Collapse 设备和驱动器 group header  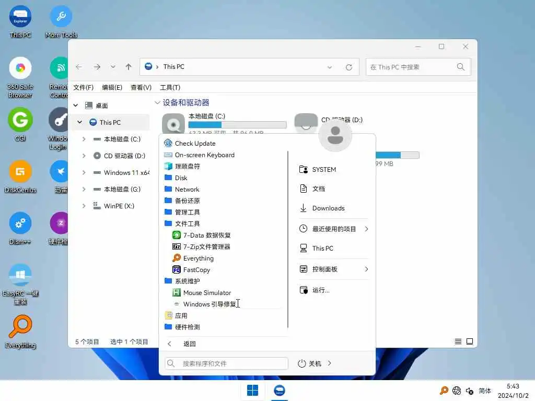pyautogui.click(x=157, y=102)
